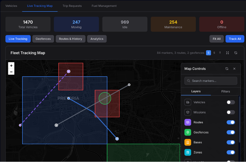Click the Track All button
Screen dimensions: 246x162
pos(235,39)
